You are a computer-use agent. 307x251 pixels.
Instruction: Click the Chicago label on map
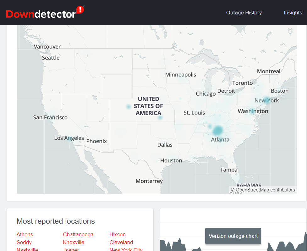tap(206, 94)
